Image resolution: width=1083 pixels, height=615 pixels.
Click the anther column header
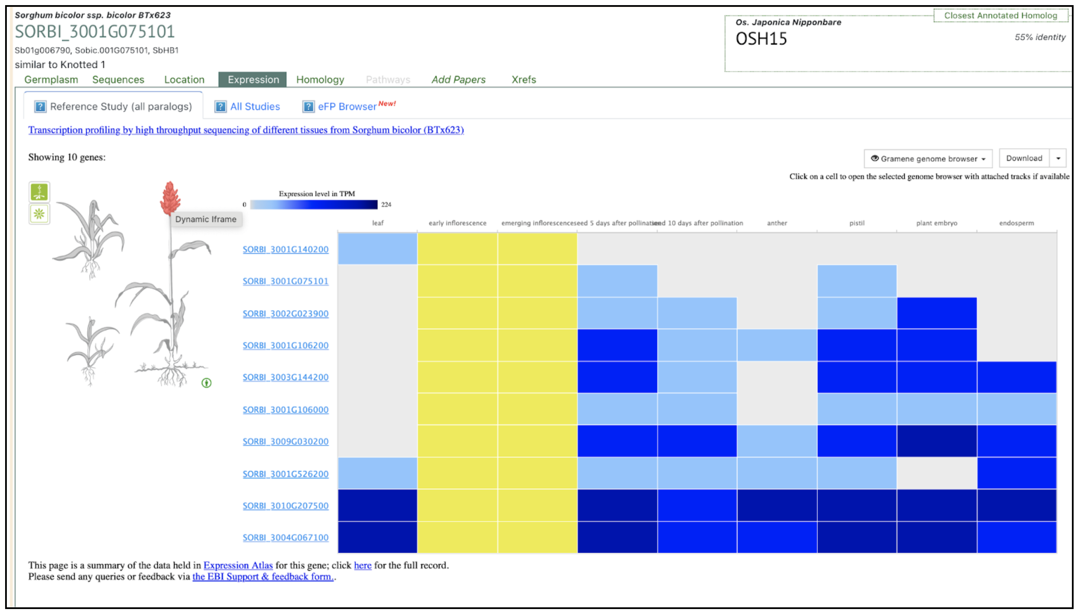point(777,223)
